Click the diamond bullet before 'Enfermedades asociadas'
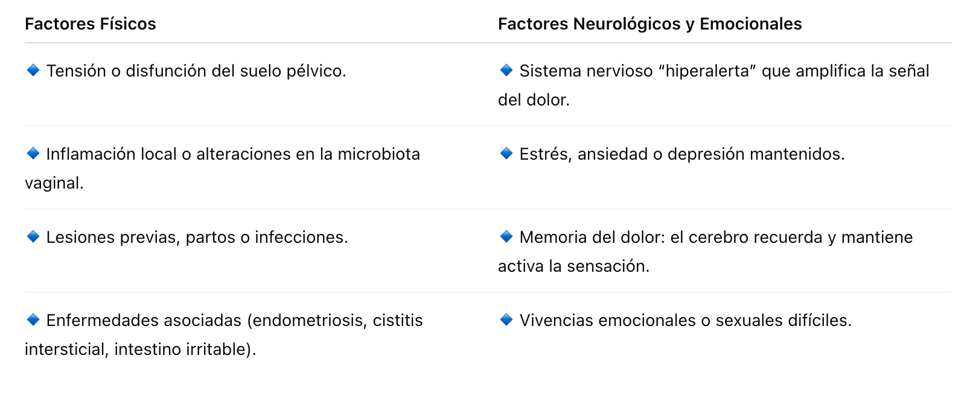 33,320
